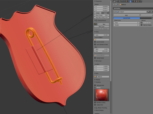Screen dimensions: 153x114
Task: Clear the Local Camera field with X
Action: point(108,55)
